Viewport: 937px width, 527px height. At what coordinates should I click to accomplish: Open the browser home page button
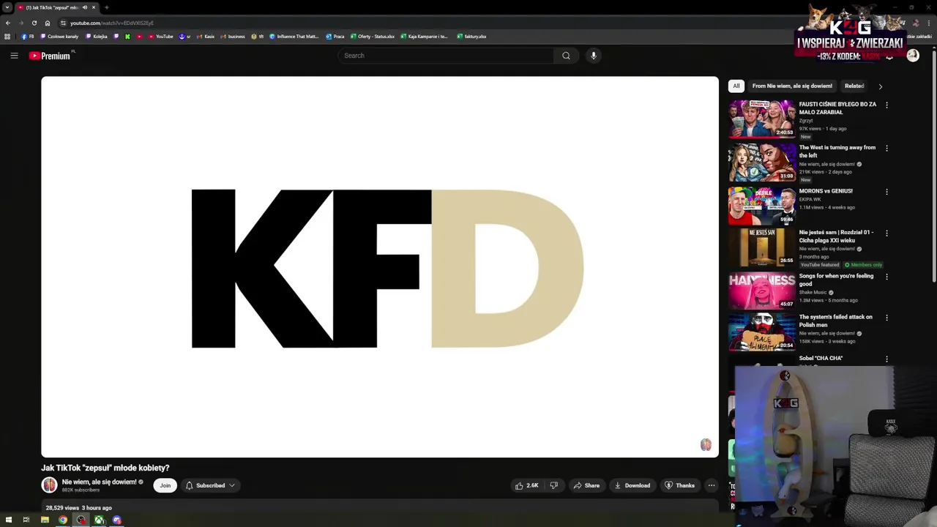pyautogui.click(x=48, y=23)
